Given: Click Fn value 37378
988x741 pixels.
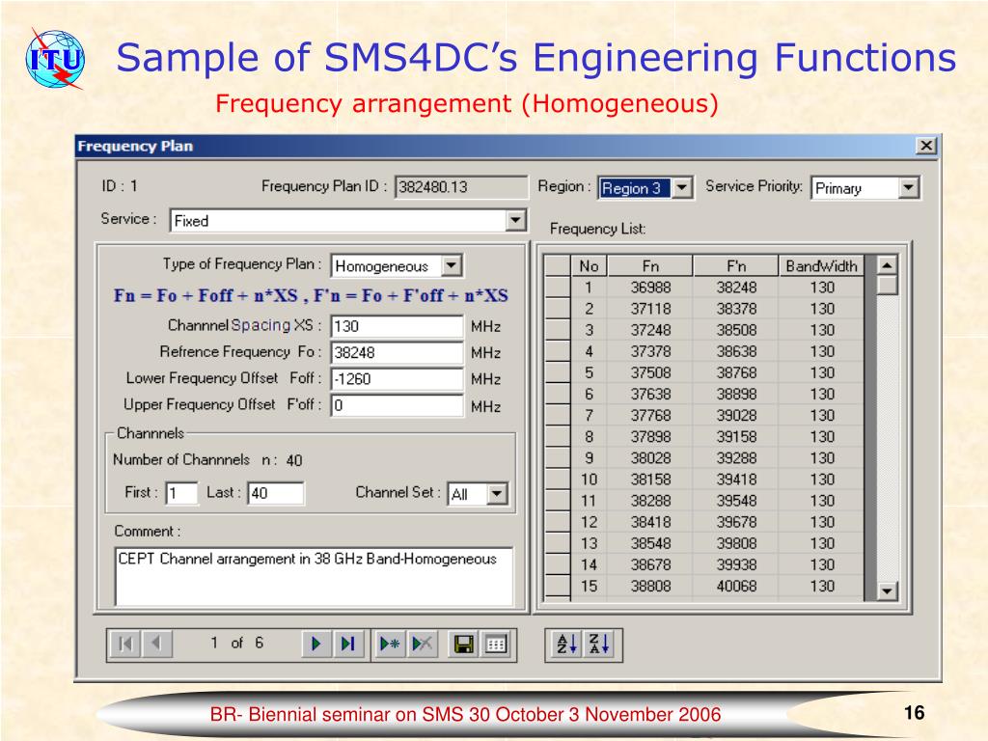Looking at the screenshot, I should tap(650, 351).
